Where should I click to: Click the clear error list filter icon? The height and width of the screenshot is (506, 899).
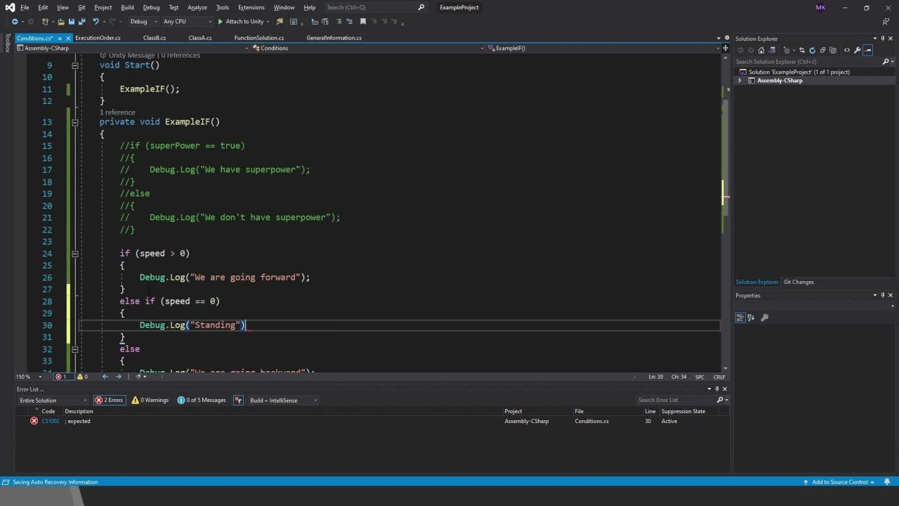[x=239, y=401]
